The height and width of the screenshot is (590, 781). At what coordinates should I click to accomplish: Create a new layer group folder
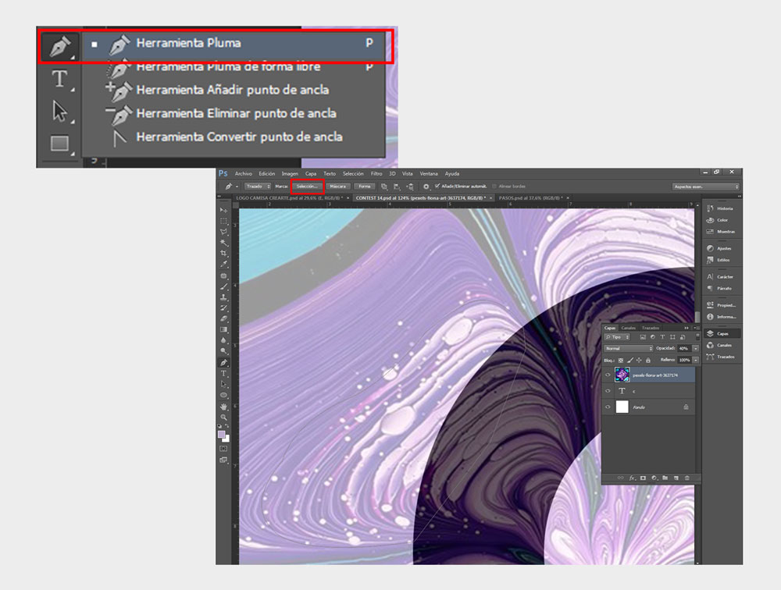click(x=665, y=478)
